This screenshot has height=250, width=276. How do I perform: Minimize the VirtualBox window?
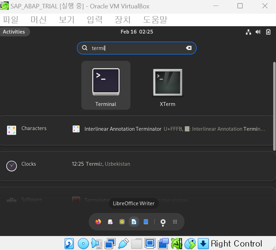(216, 6)
